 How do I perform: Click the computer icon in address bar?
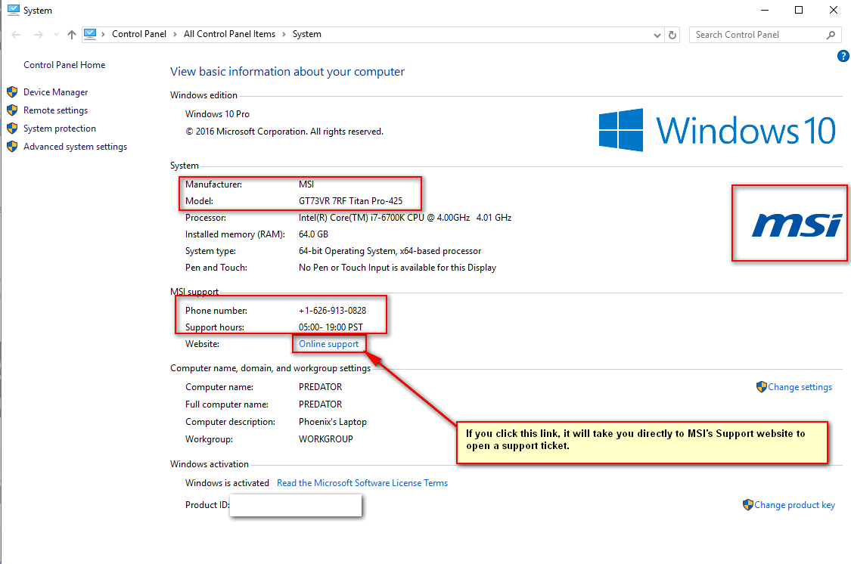click(x=90, y=34)
